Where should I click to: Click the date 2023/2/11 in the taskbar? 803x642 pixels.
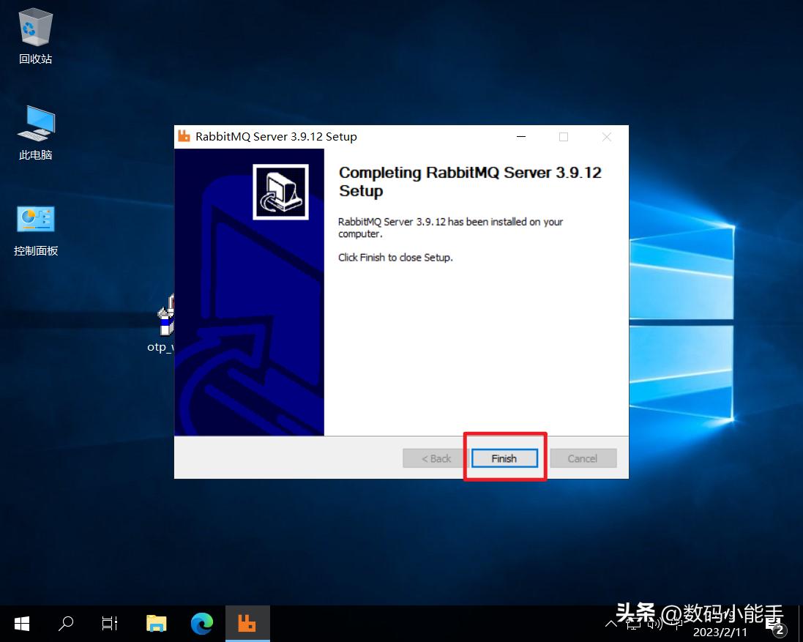coord(720,632)
